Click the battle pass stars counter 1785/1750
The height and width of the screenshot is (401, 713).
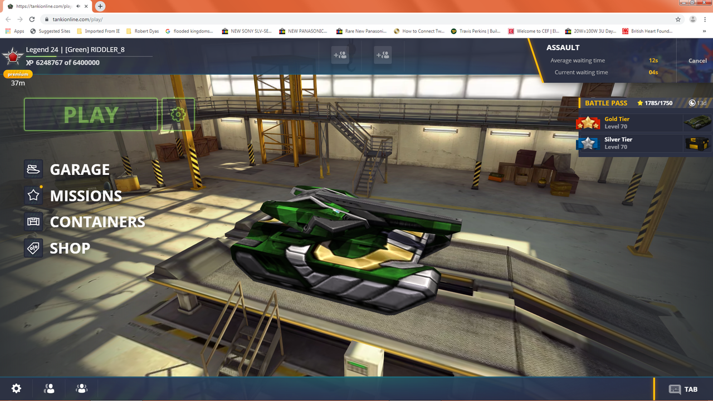(655, 103)
